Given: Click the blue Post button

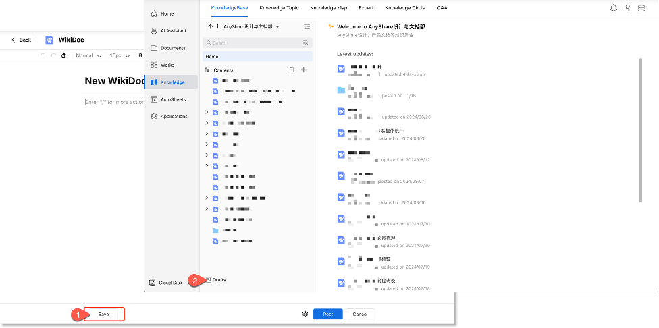Looking at the screenshot, I should (328, 314).
